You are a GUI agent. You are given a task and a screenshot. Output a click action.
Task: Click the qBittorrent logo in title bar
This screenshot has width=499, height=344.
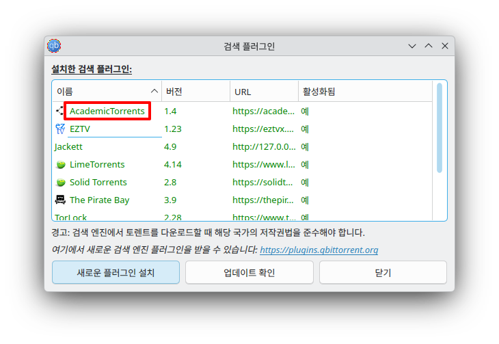tap(54, 47)
